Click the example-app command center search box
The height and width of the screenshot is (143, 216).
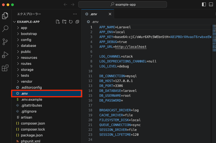pyautogui.click(x=123, y=5)
